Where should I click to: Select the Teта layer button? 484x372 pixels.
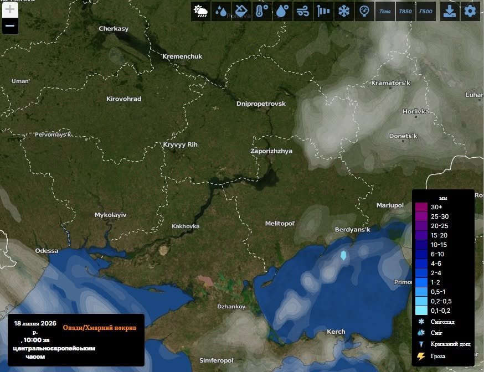point(385,12)
